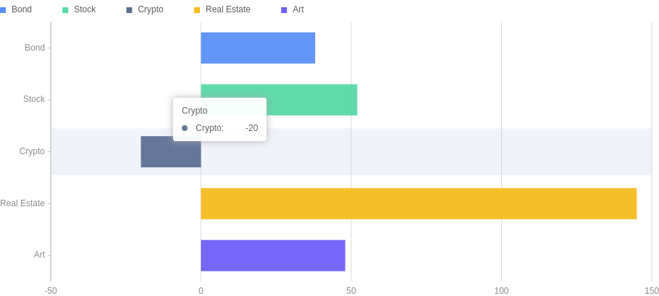This screenshot has height=296, width=659.
Task: Click the Real Estate y-axis label
Action: (22, 203)
